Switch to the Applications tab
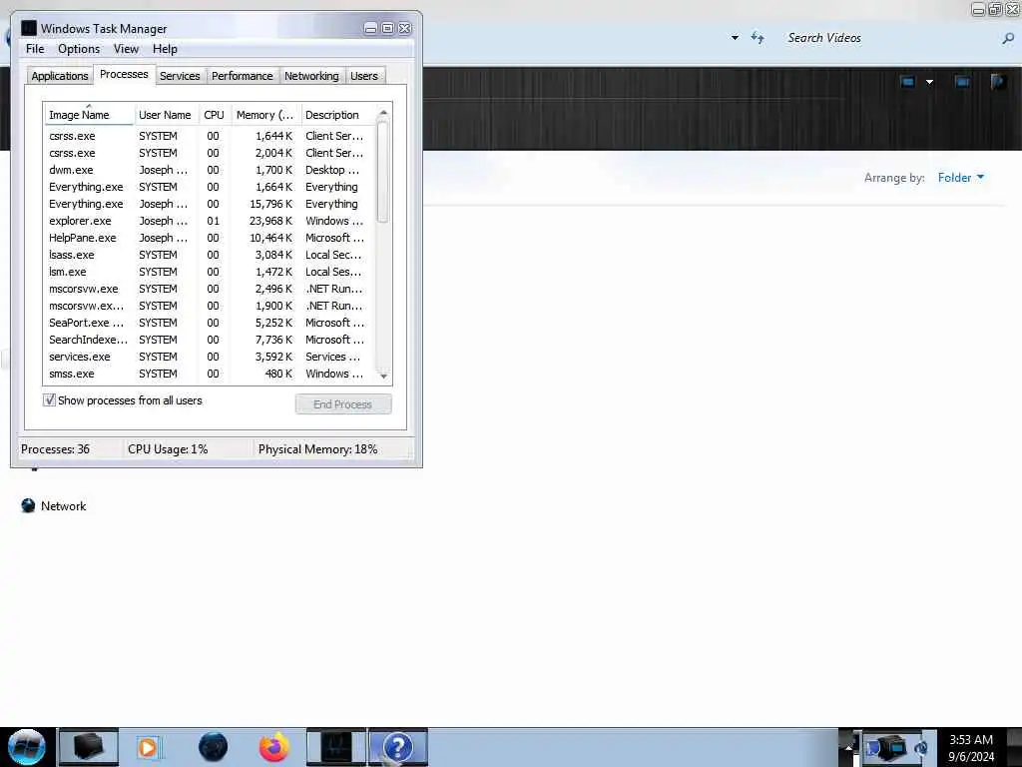This screenshot has height=767, width=1022. [x=59, y=76]
